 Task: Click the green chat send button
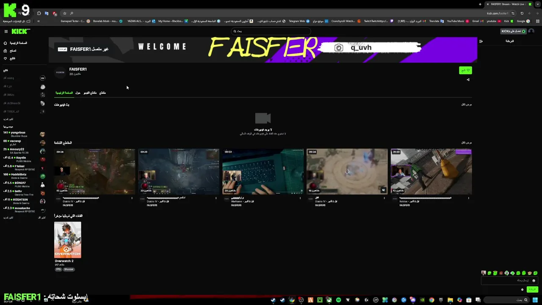[x=532, y=289]
